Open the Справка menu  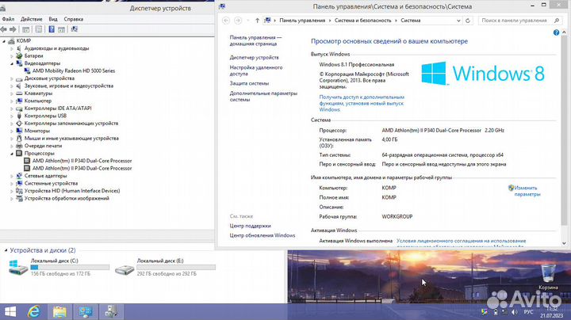[73, 19]
